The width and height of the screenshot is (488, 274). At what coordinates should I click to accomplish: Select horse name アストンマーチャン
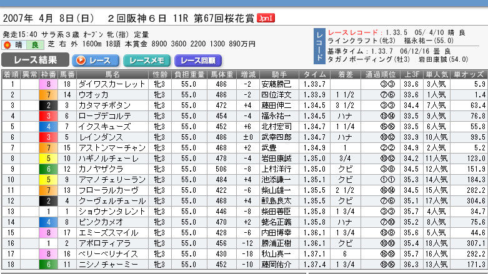[x=112, y=148]
